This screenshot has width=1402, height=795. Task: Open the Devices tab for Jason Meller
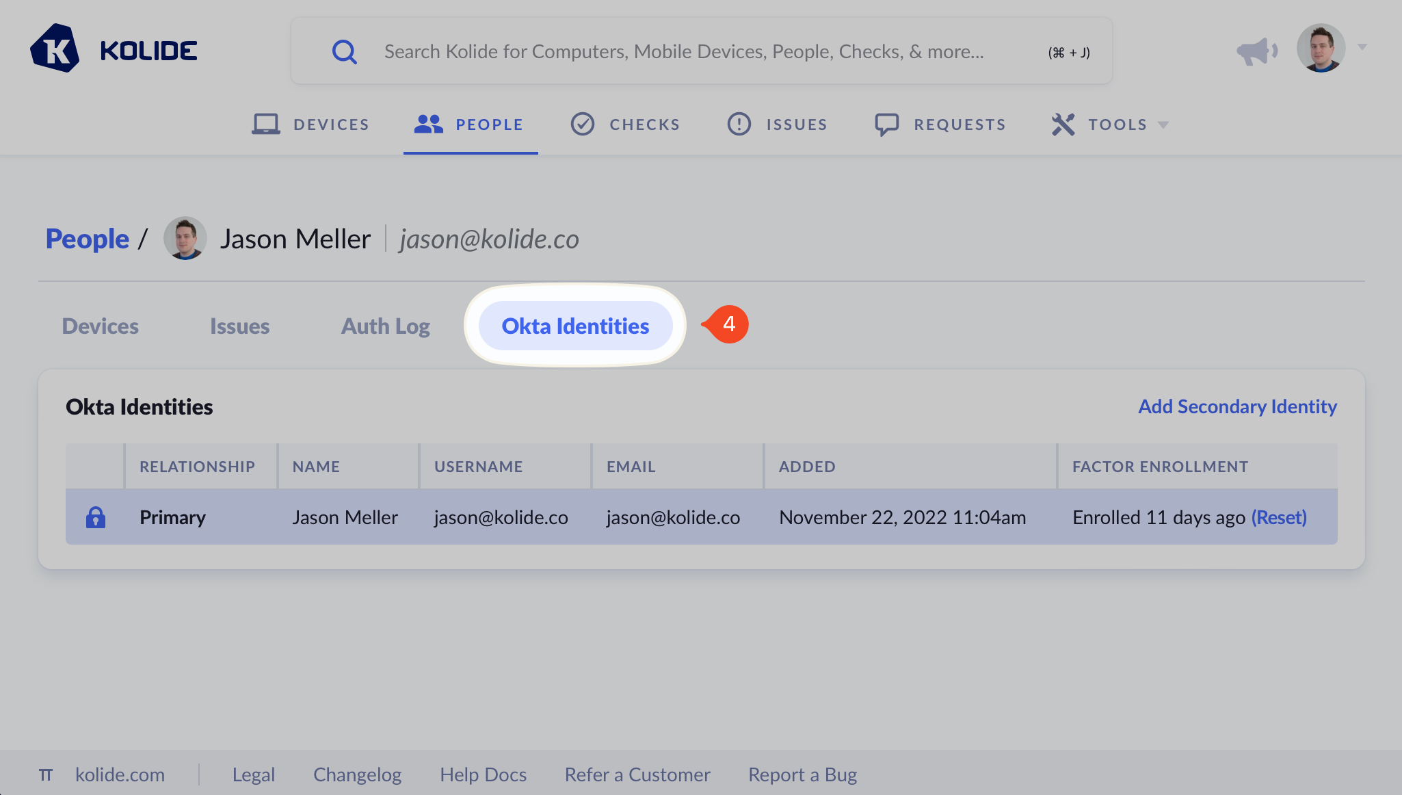tap(100, 326)
